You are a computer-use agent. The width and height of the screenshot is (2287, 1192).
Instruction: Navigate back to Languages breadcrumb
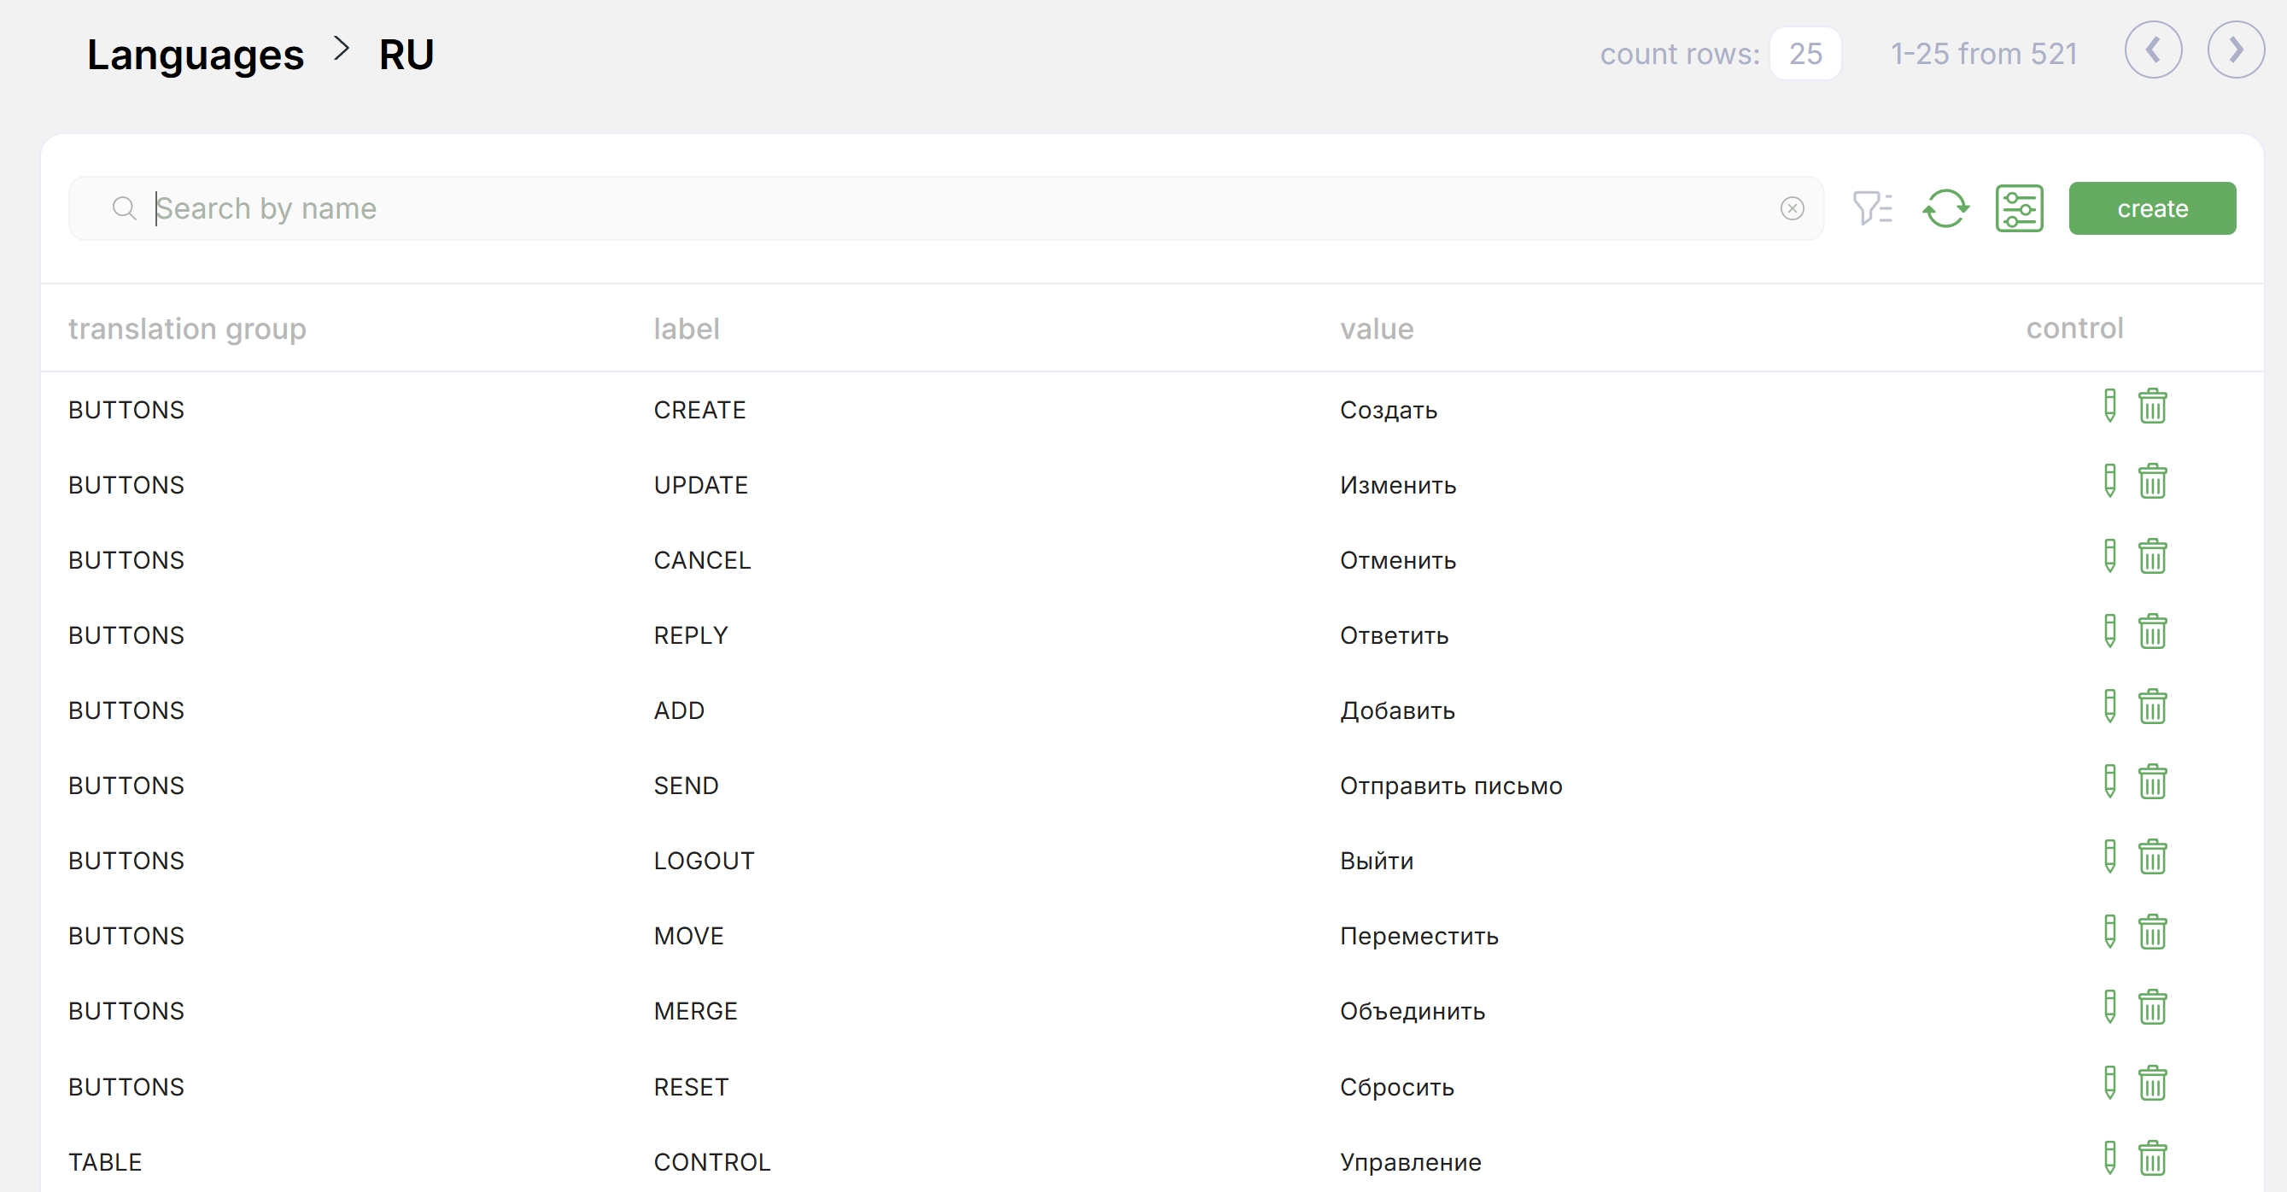[x=196, y=55]
